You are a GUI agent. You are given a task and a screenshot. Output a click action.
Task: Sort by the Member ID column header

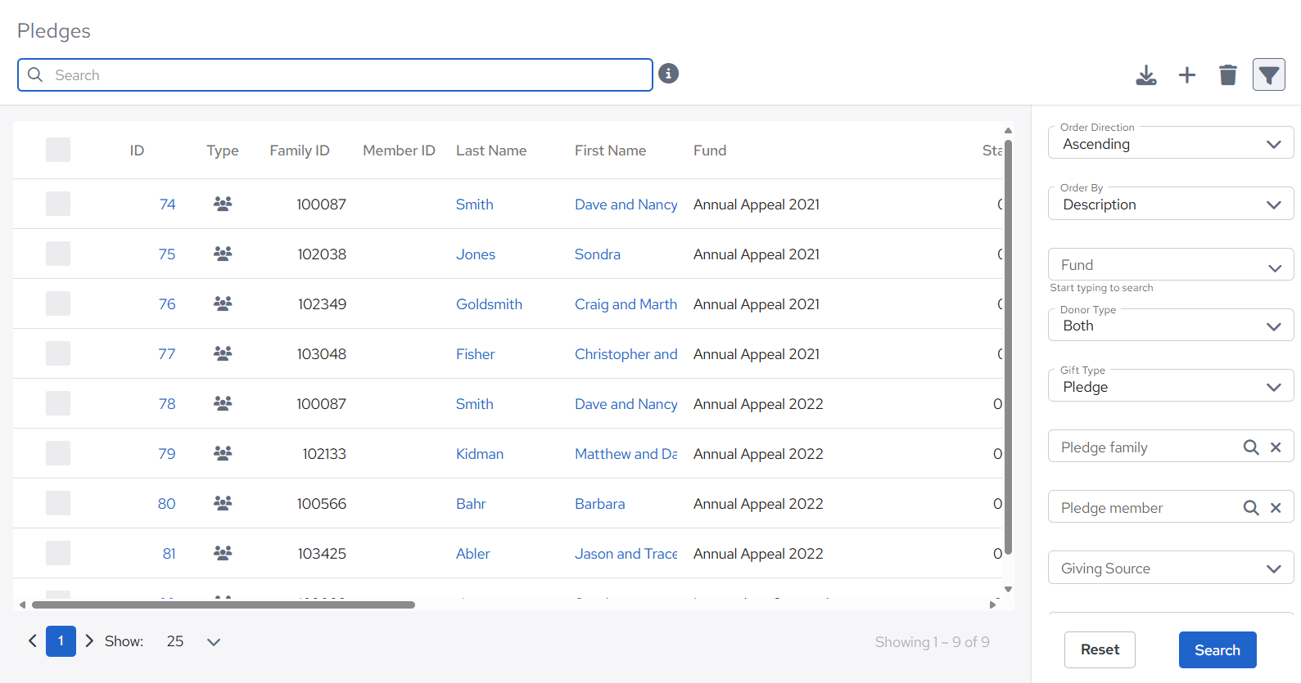click(x=399, y=151)
